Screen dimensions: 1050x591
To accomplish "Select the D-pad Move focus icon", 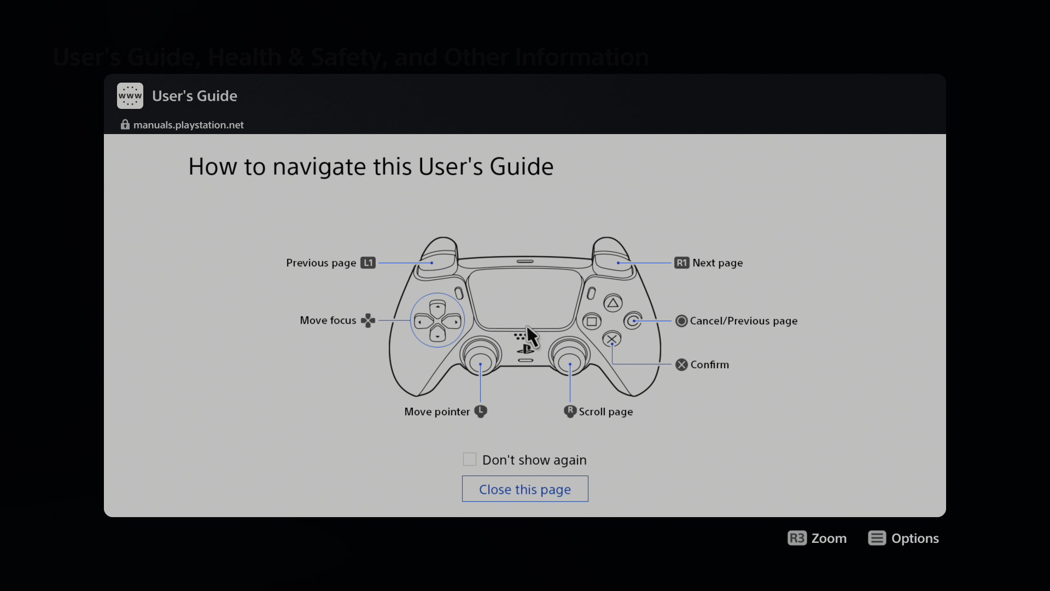I will point(369,320).
